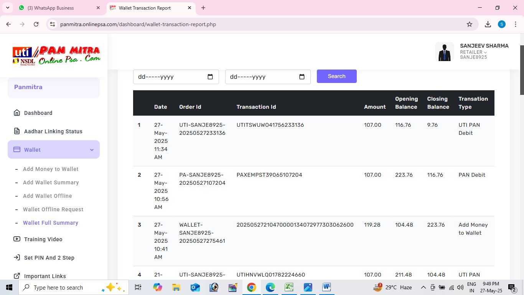Open the Wallet Full Summary link
Viewport: 524px width, 295px height.
point(51,223)
